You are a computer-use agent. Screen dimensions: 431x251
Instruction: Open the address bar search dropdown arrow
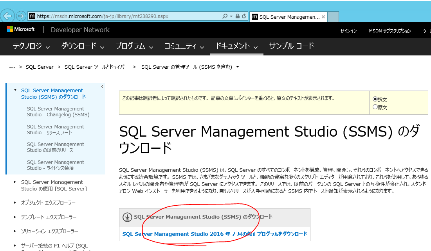[x=231, y=16]
